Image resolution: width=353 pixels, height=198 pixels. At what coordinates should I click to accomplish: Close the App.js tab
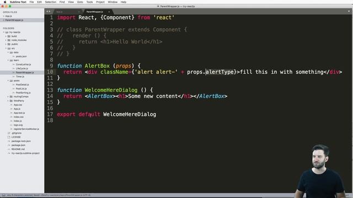point(79,12)
